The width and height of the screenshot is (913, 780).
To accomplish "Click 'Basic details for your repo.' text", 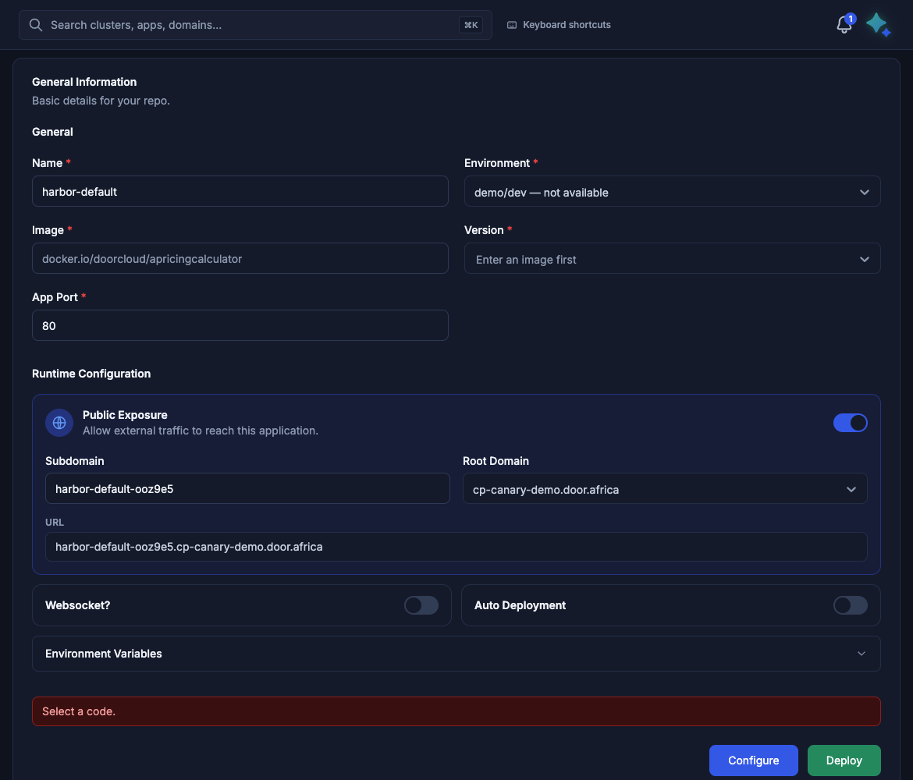I will [101, 101].
